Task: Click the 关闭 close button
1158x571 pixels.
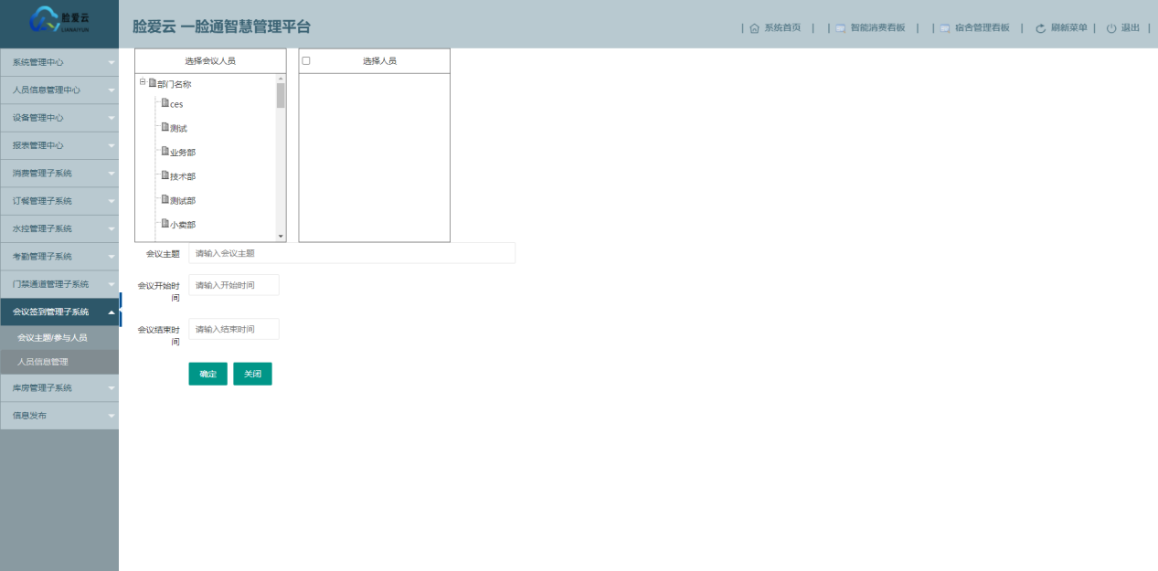Action: [252, 374]
